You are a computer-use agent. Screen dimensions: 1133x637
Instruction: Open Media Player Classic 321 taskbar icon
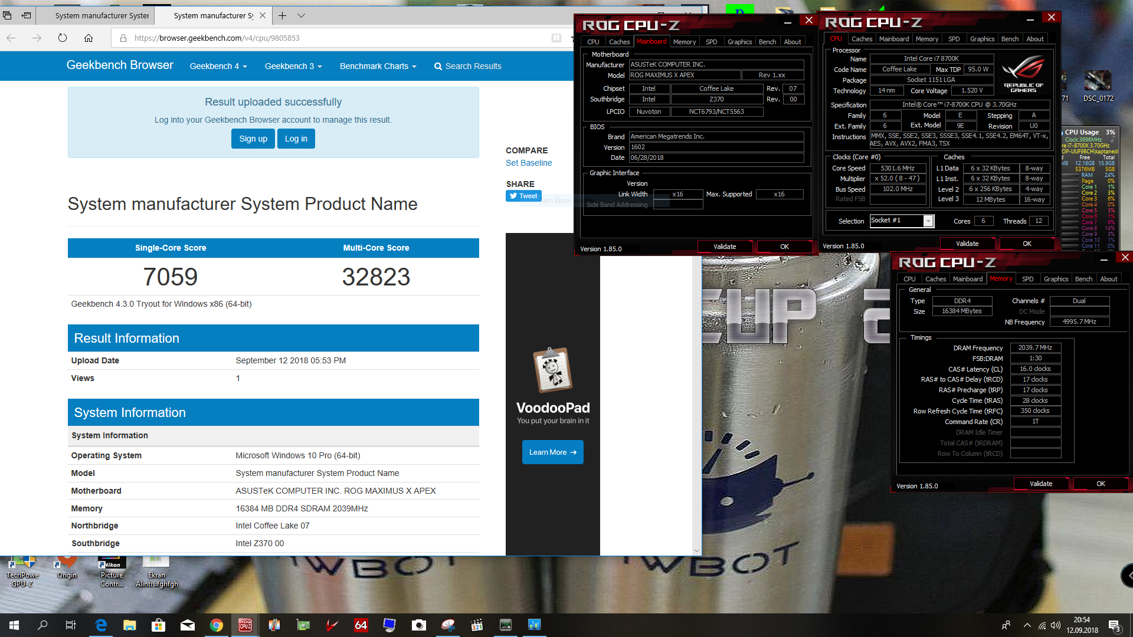coord(477,625)
